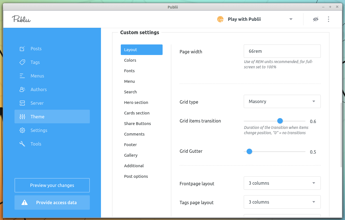
Task: Go to Settings in the sidebar
Action: pyautogui.click(x=52, y=130)
